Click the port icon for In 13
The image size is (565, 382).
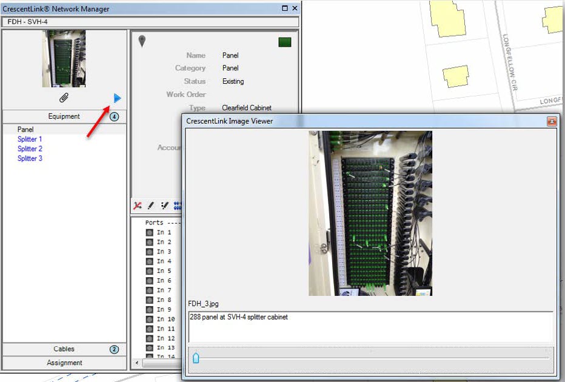tap(150, 348)
